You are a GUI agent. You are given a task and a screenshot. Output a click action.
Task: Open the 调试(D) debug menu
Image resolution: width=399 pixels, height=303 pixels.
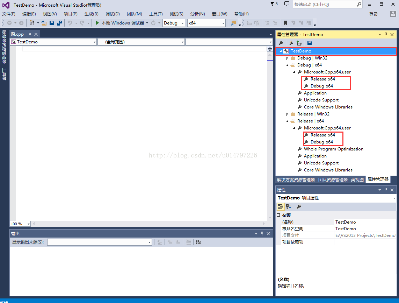[113, 14]
